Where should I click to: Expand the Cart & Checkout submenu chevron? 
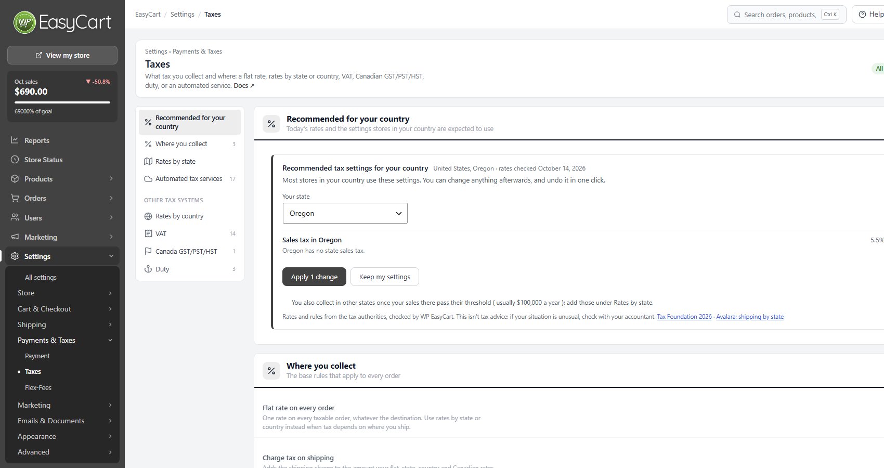click(110, 309)
